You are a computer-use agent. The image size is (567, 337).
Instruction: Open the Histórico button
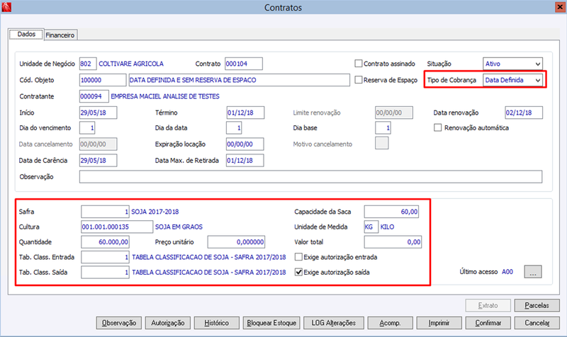point(217,323)
